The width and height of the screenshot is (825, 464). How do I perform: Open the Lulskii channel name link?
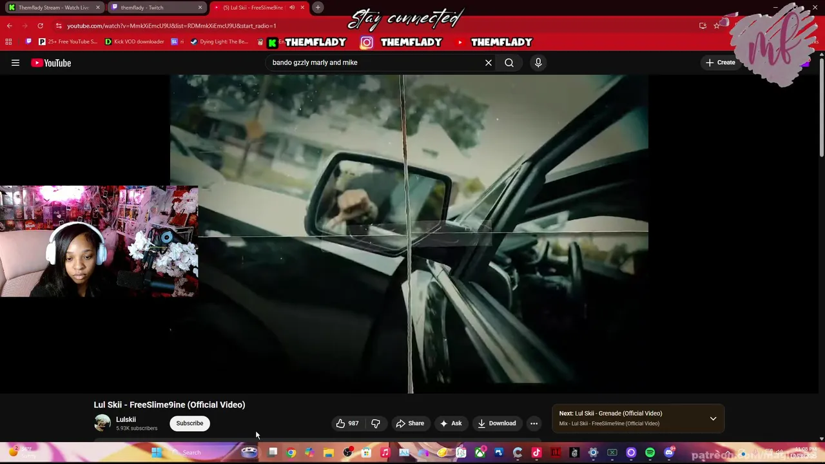(126, 420)
